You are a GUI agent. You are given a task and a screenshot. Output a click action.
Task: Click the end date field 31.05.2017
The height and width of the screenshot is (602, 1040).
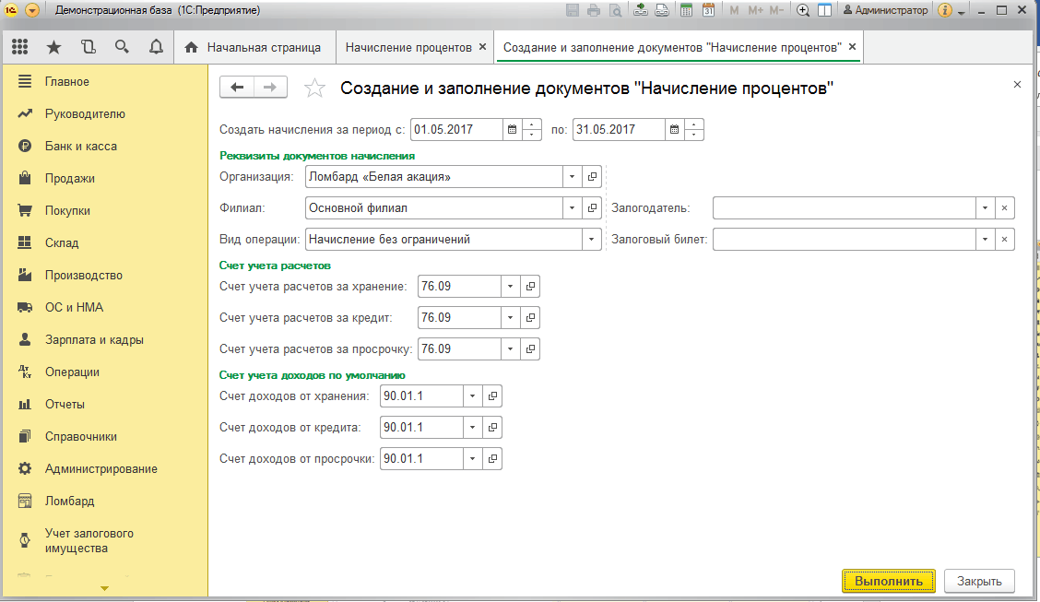click(x=619, y=129)
